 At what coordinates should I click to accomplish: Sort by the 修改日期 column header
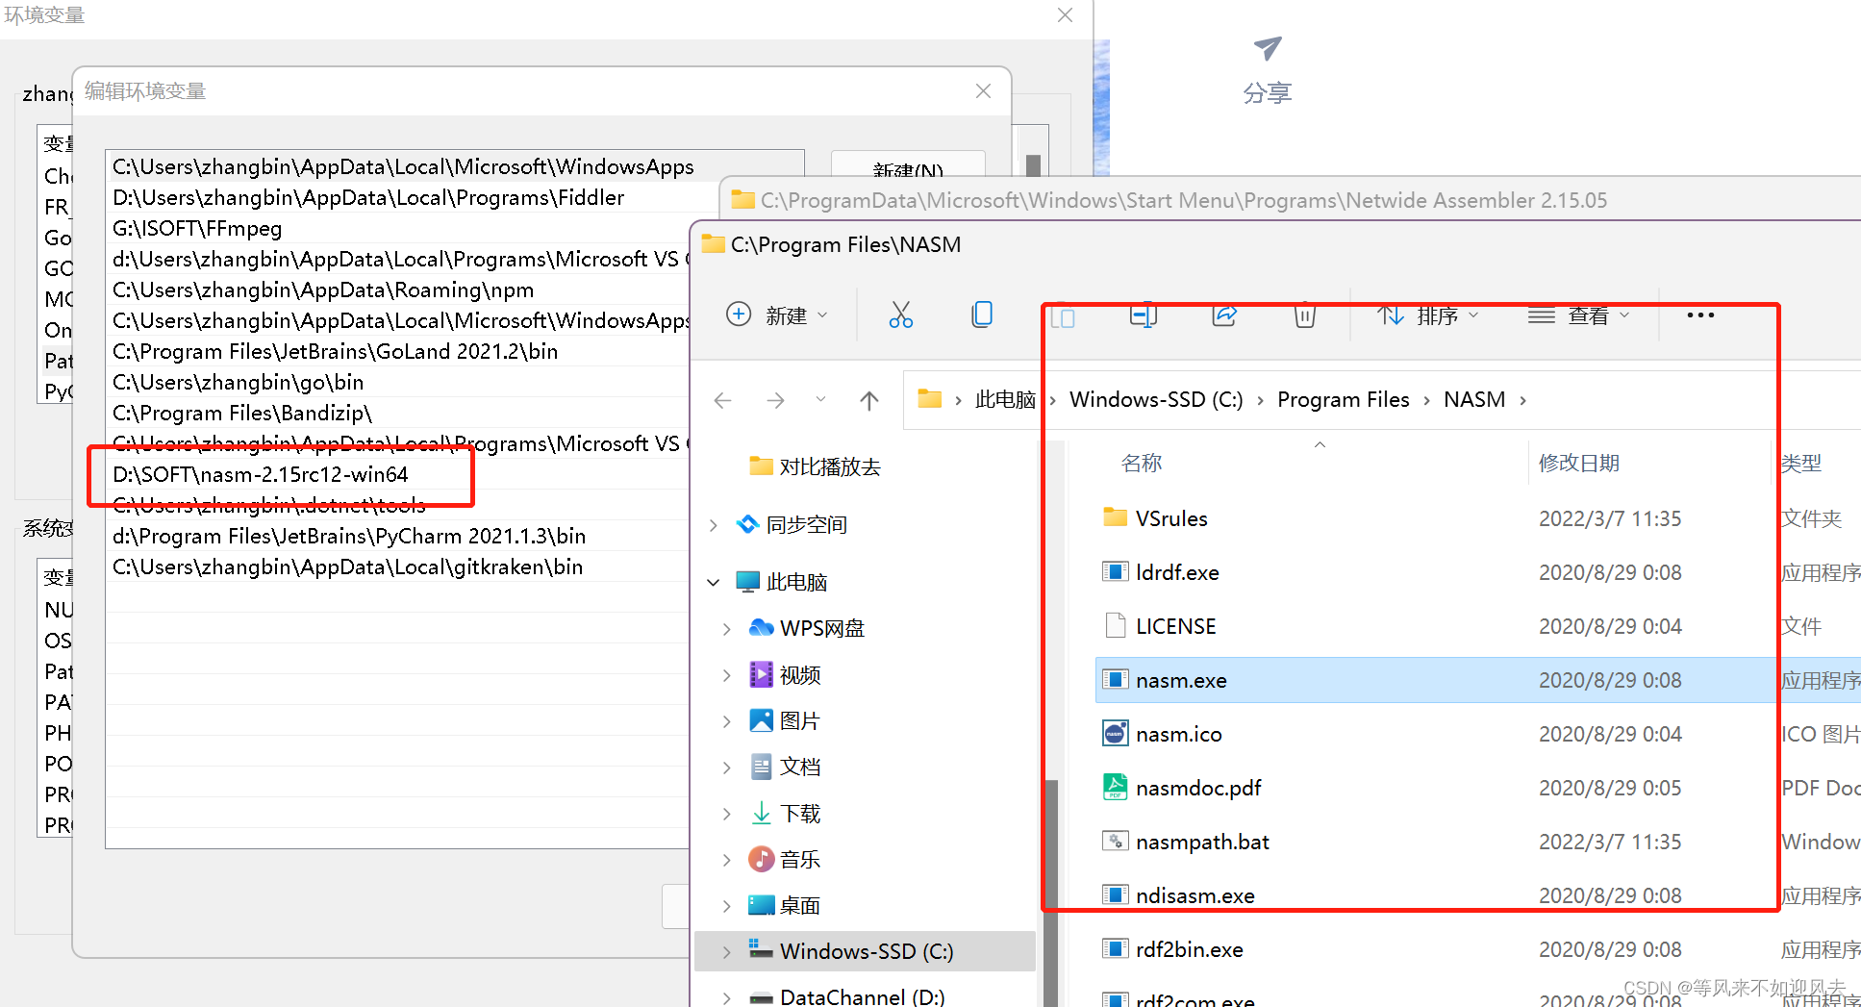(x=1579, y=463)
